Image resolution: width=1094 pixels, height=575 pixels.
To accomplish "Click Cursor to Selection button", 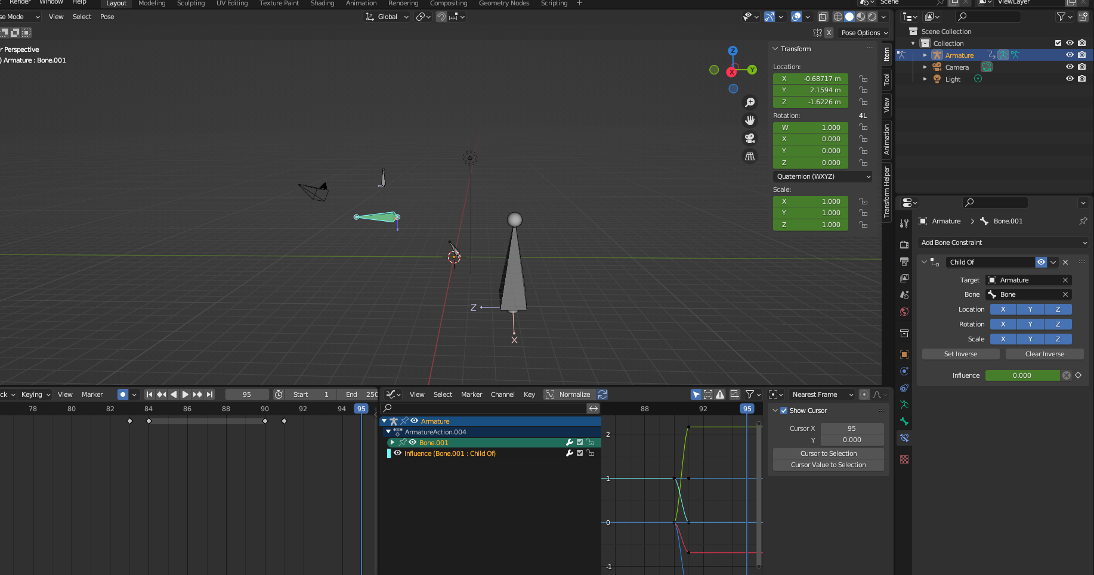I will (828, 453).
